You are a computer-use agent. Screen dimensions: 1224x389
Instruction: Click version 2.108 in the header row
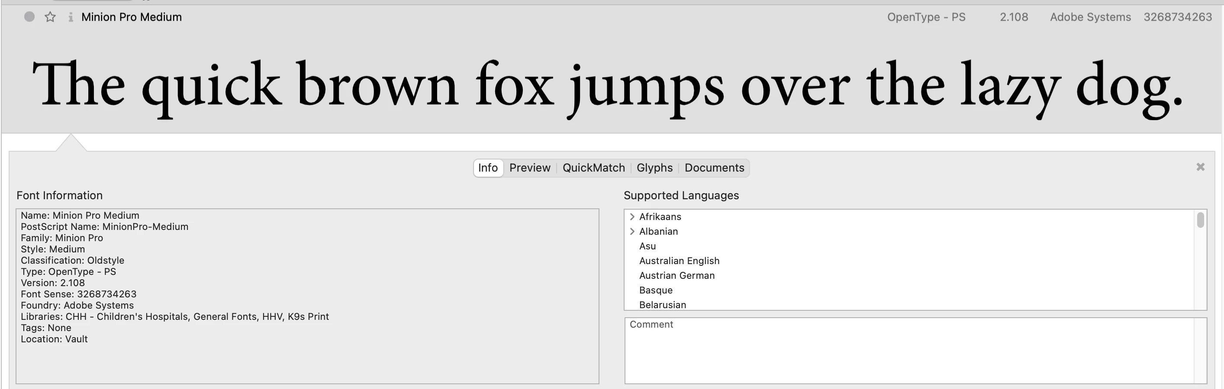(1014, 17)
